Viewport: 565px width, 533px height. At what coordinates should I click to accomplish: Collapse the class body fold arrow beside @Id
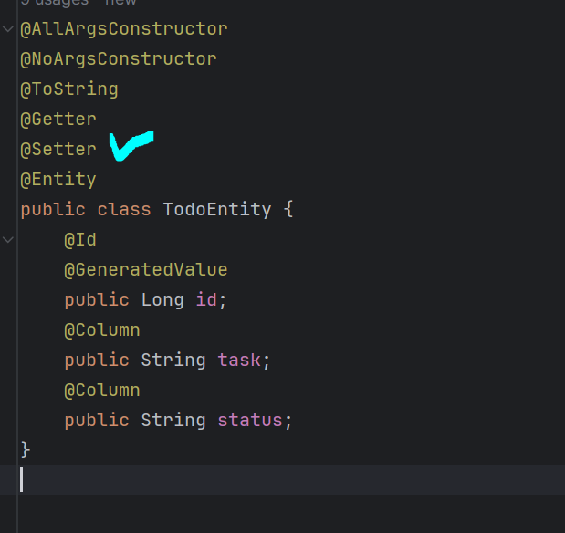[8, 240]
